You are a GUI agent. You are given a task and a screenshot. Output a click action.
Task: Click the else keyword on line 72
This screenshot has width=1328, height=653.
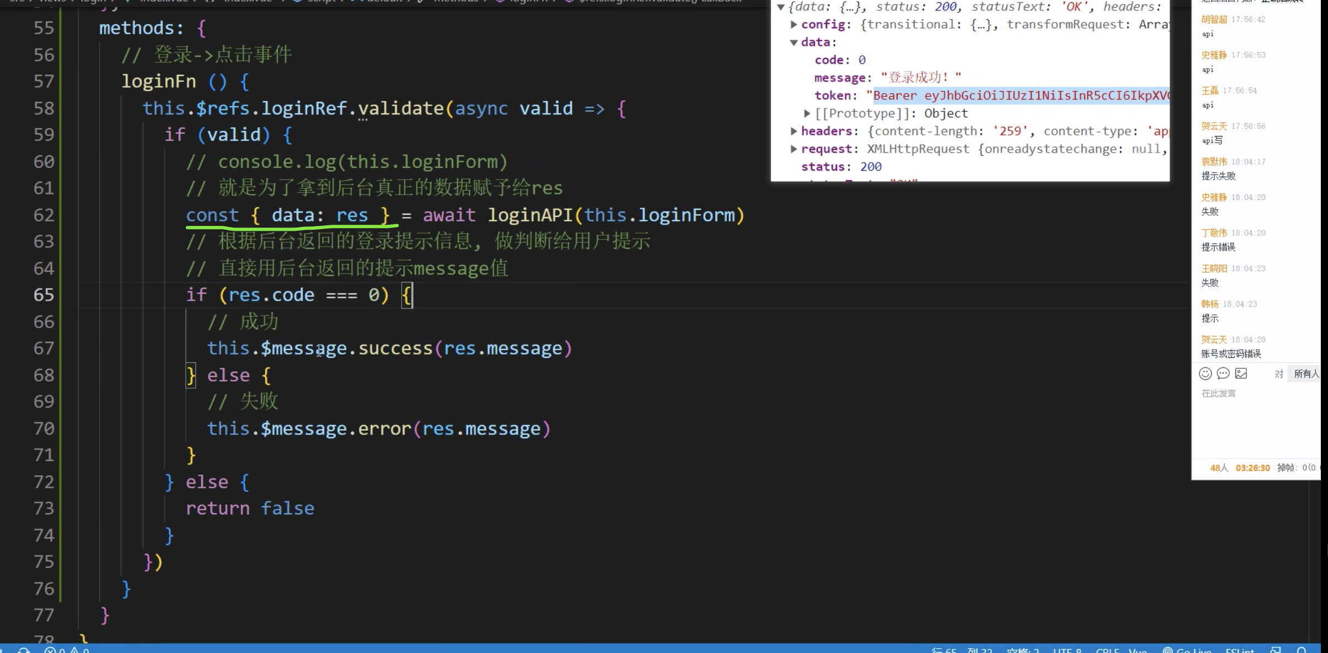[207, 482]
